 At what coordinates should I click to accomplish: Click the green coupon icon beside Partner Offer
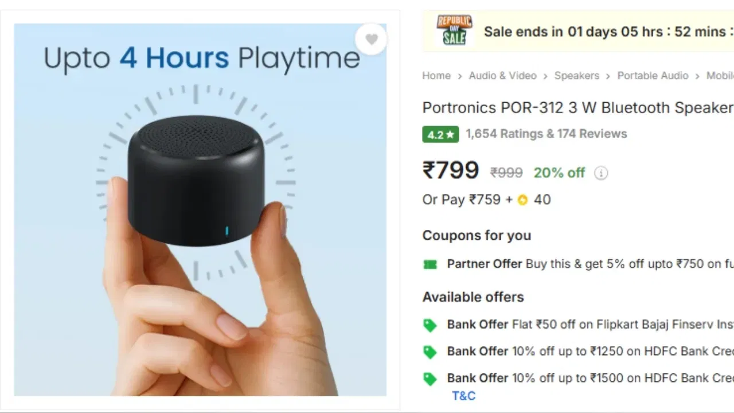tap(431, 264)
